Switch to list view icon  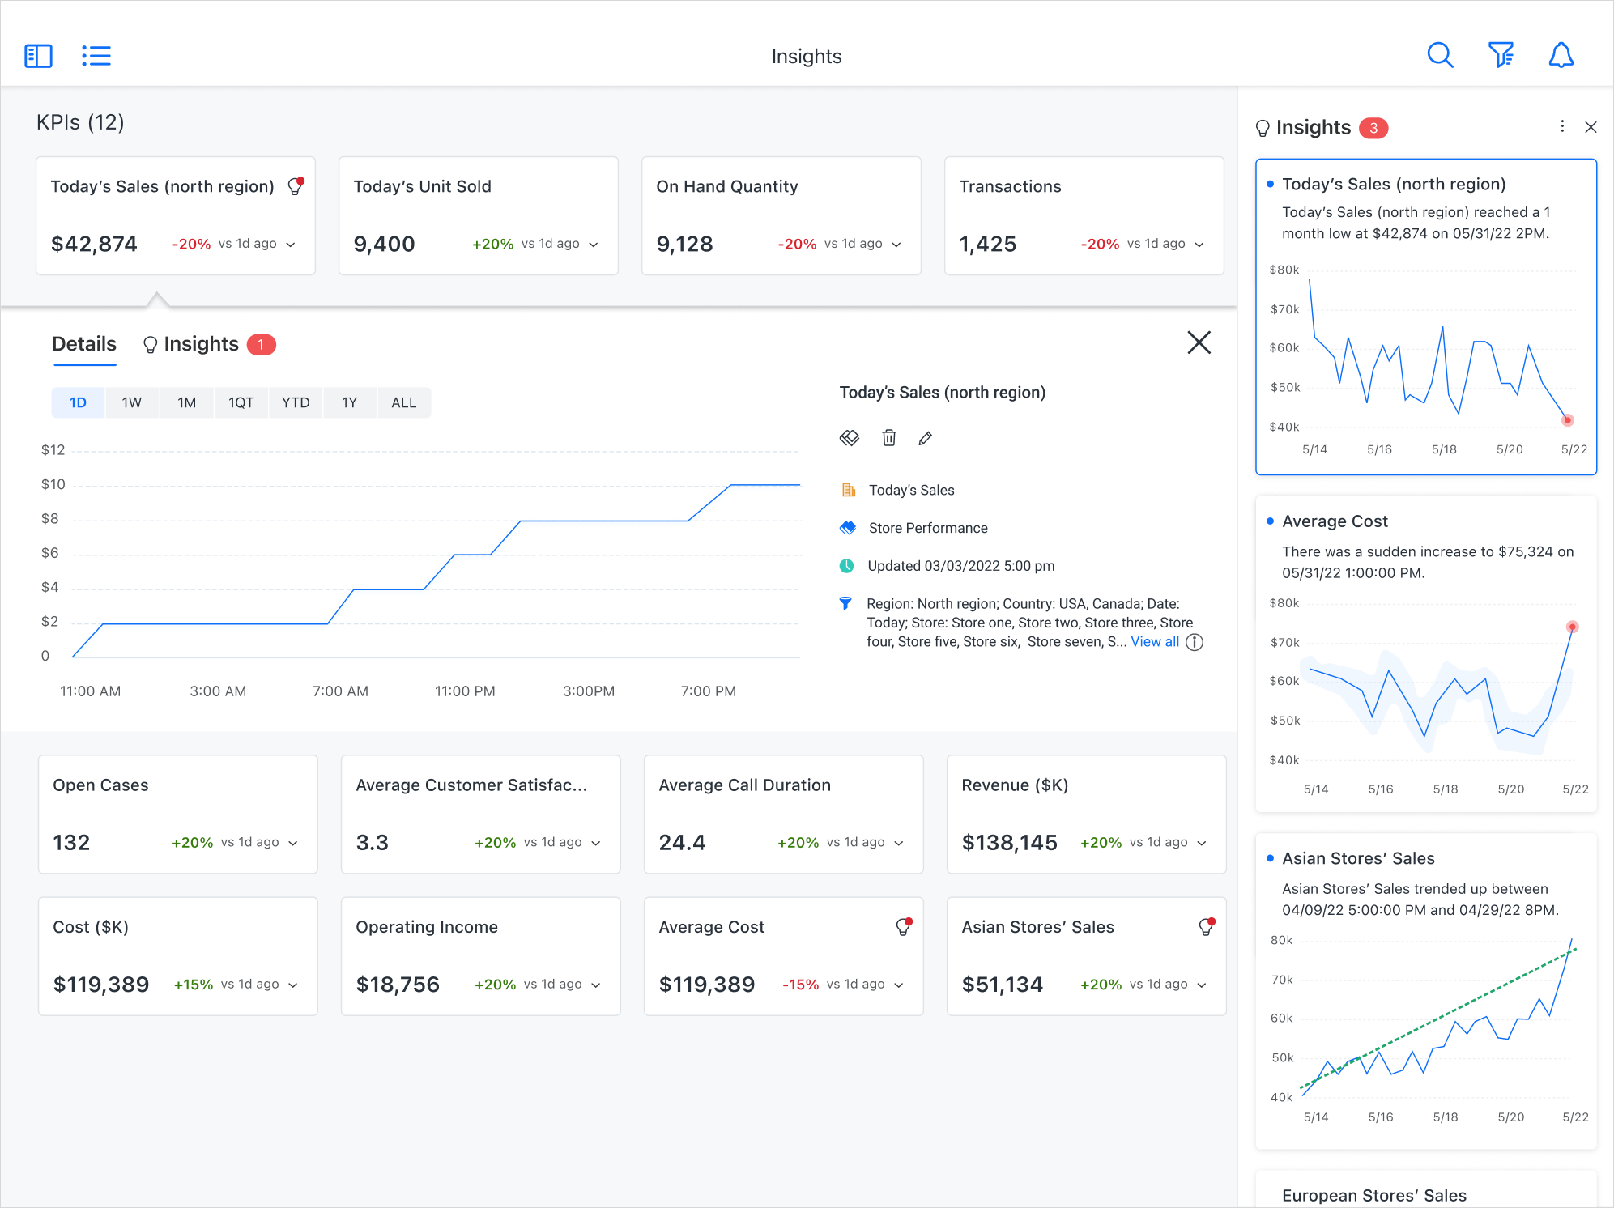[x=96, y=56]
